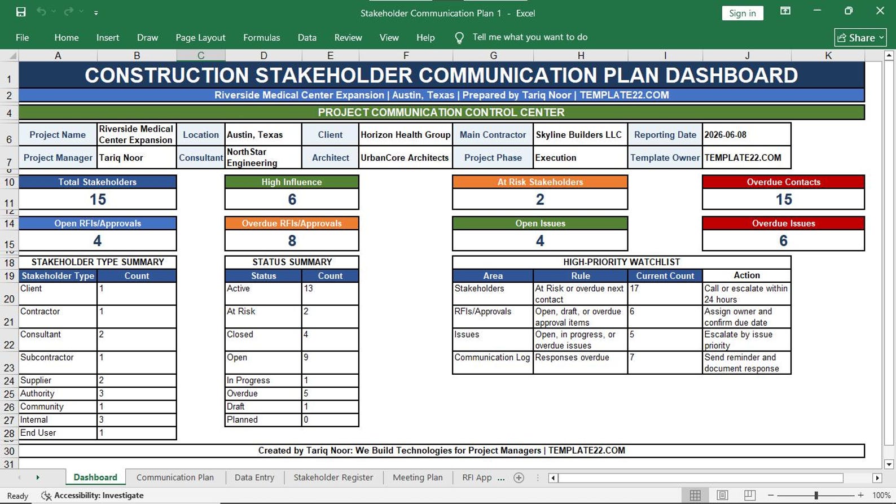Click the 100% zoom level
The height and width of the screenshot is (504, 896).
pyautogui.click(x=881, y=496)
